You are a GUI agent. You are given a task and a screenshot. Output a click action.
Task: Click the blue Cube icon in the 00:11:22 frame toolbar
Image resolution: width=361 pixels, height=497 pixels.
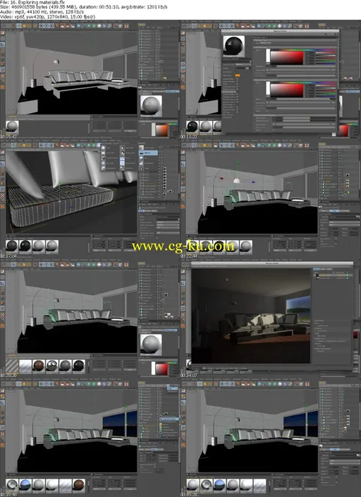click(x=259, y=25)
